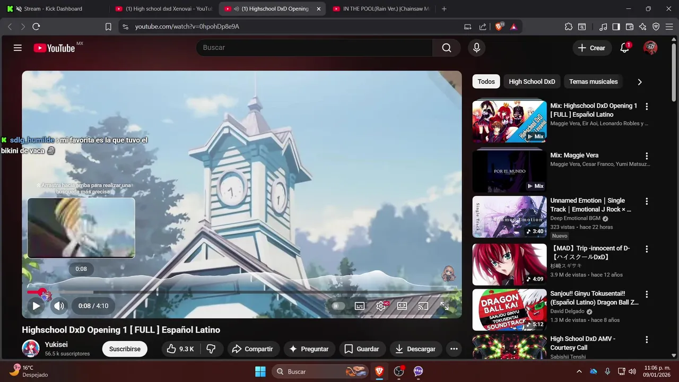Go to the YouTube home logo
This screenshot has height=382, width=679.
(54, 48)
